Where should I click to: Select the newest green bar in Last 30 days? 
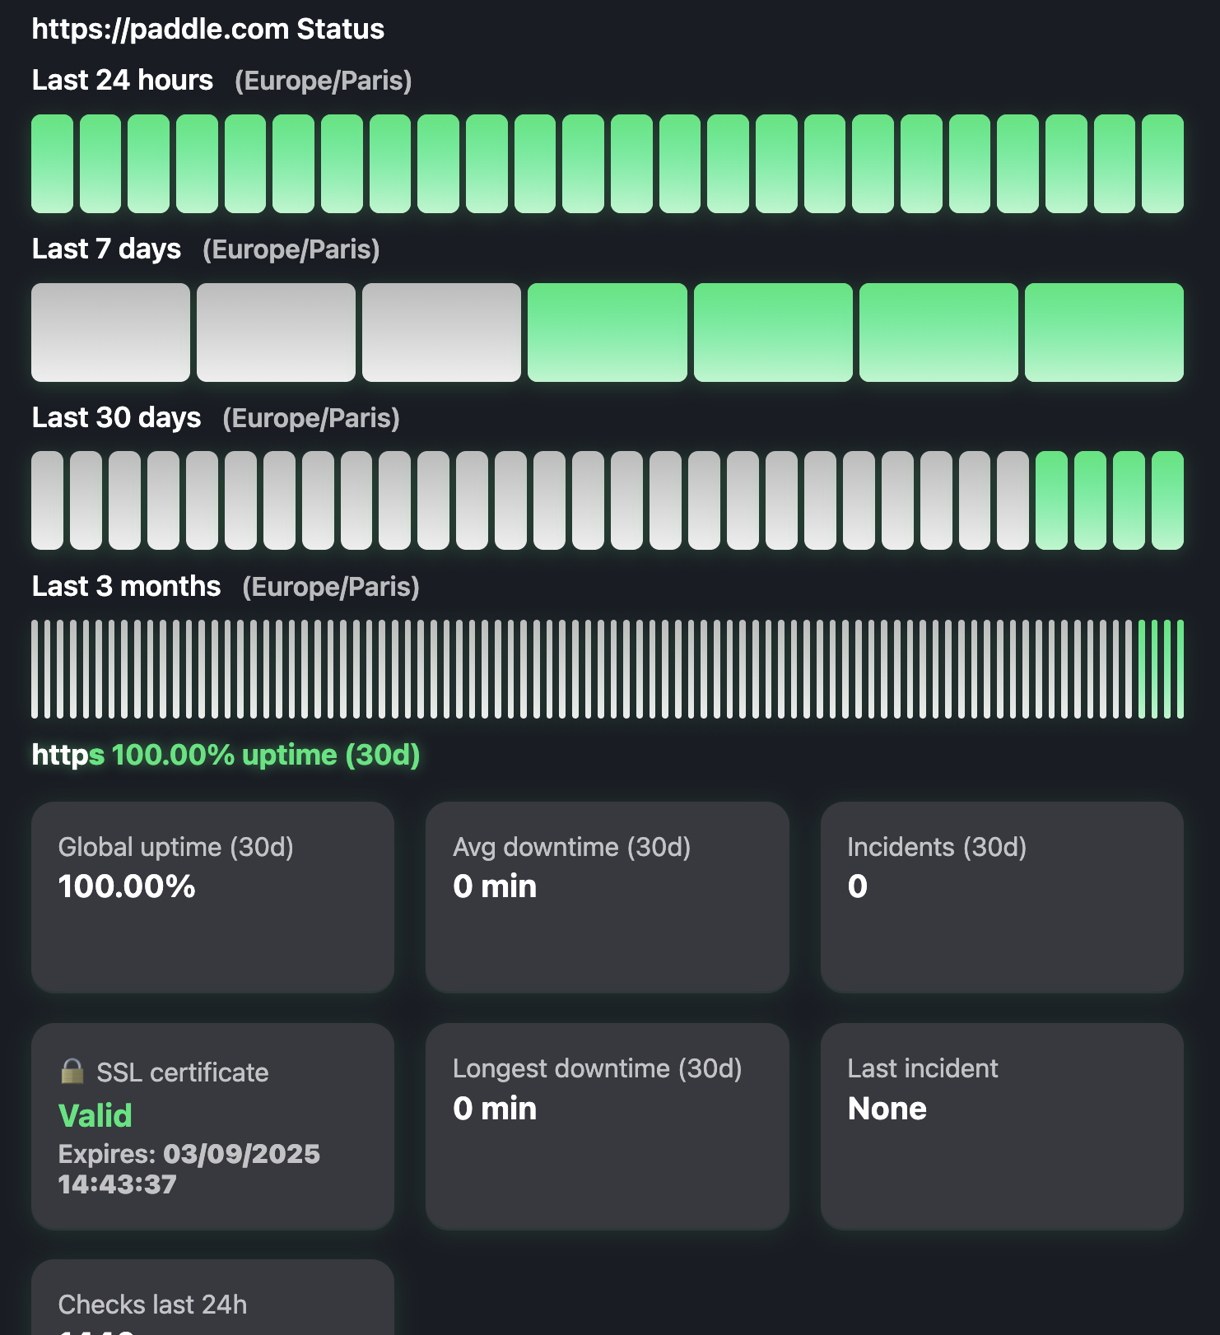[x=1167, y=500]
